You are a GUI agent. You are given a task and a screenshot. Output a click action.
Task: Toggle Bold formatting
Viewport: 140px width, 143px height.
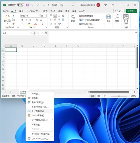click(22, 20)
